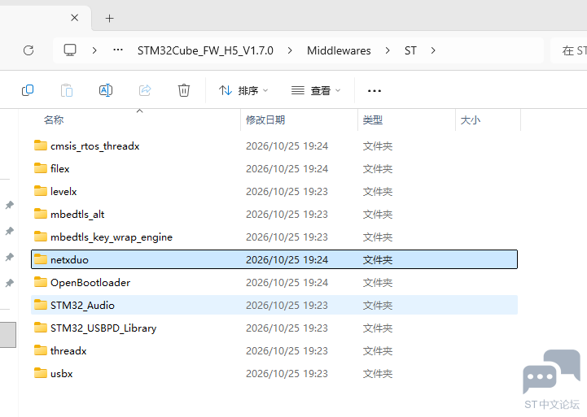Viewport: 587px width, 417px height.
Task: Click the This PC monitor icon
Action: click(70, 50)
